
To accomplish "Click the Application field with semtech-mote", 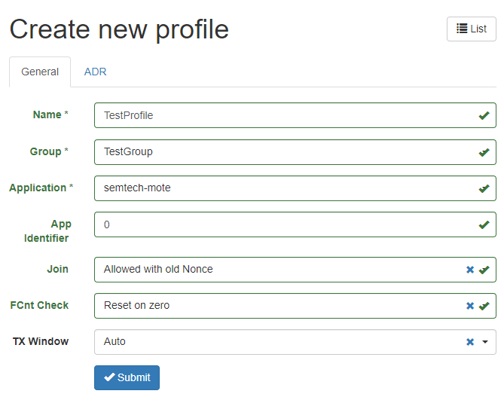I will point(286,188).
